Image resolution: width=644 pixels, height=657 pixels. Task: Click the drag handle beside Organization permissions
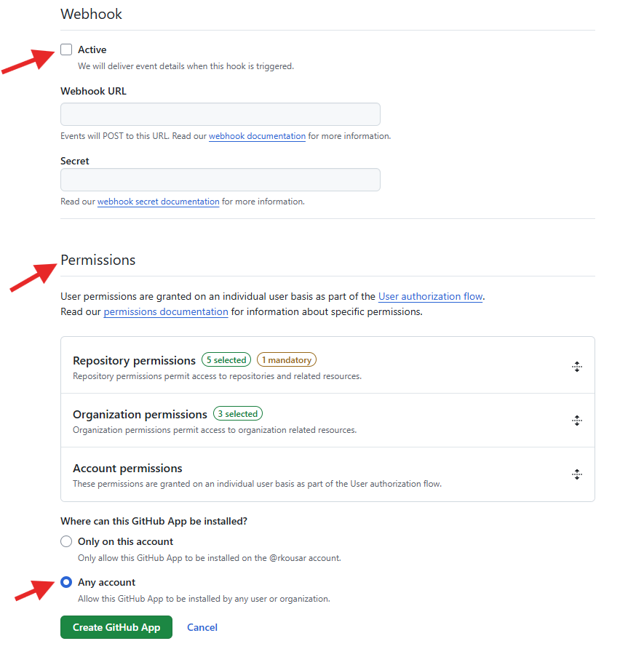pyautogui.click(x=577, y=421)
